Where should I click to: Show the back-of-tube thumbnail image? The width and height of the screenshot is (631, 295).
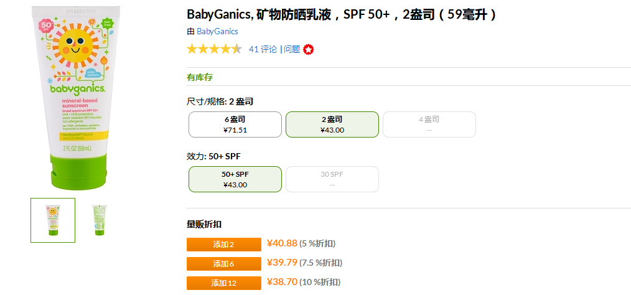tap(99, 220)
